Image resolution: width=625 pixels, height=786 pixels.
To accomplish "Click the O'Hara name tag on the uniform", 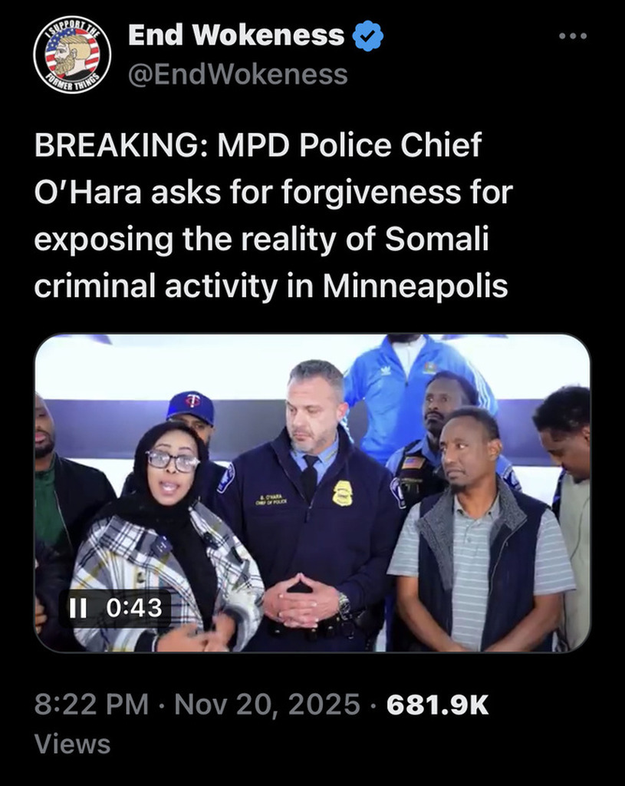I will pyautogui.click(x=271, y=499).
